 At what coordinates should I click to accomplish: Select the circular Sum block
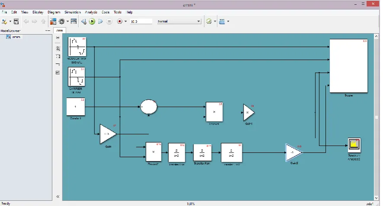point(149,107)
